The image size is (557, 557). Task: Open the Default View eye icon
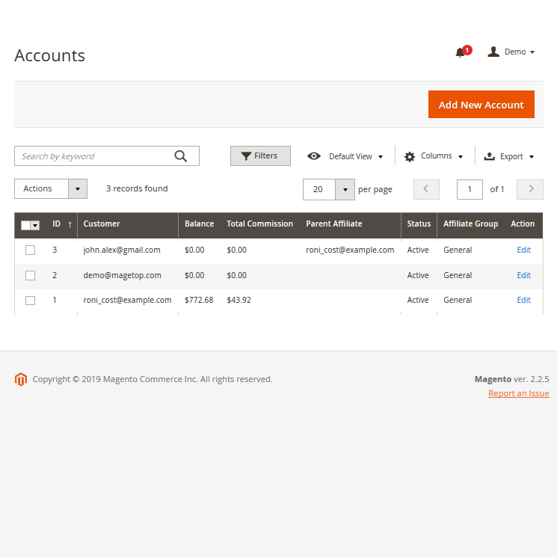(314, 156)
